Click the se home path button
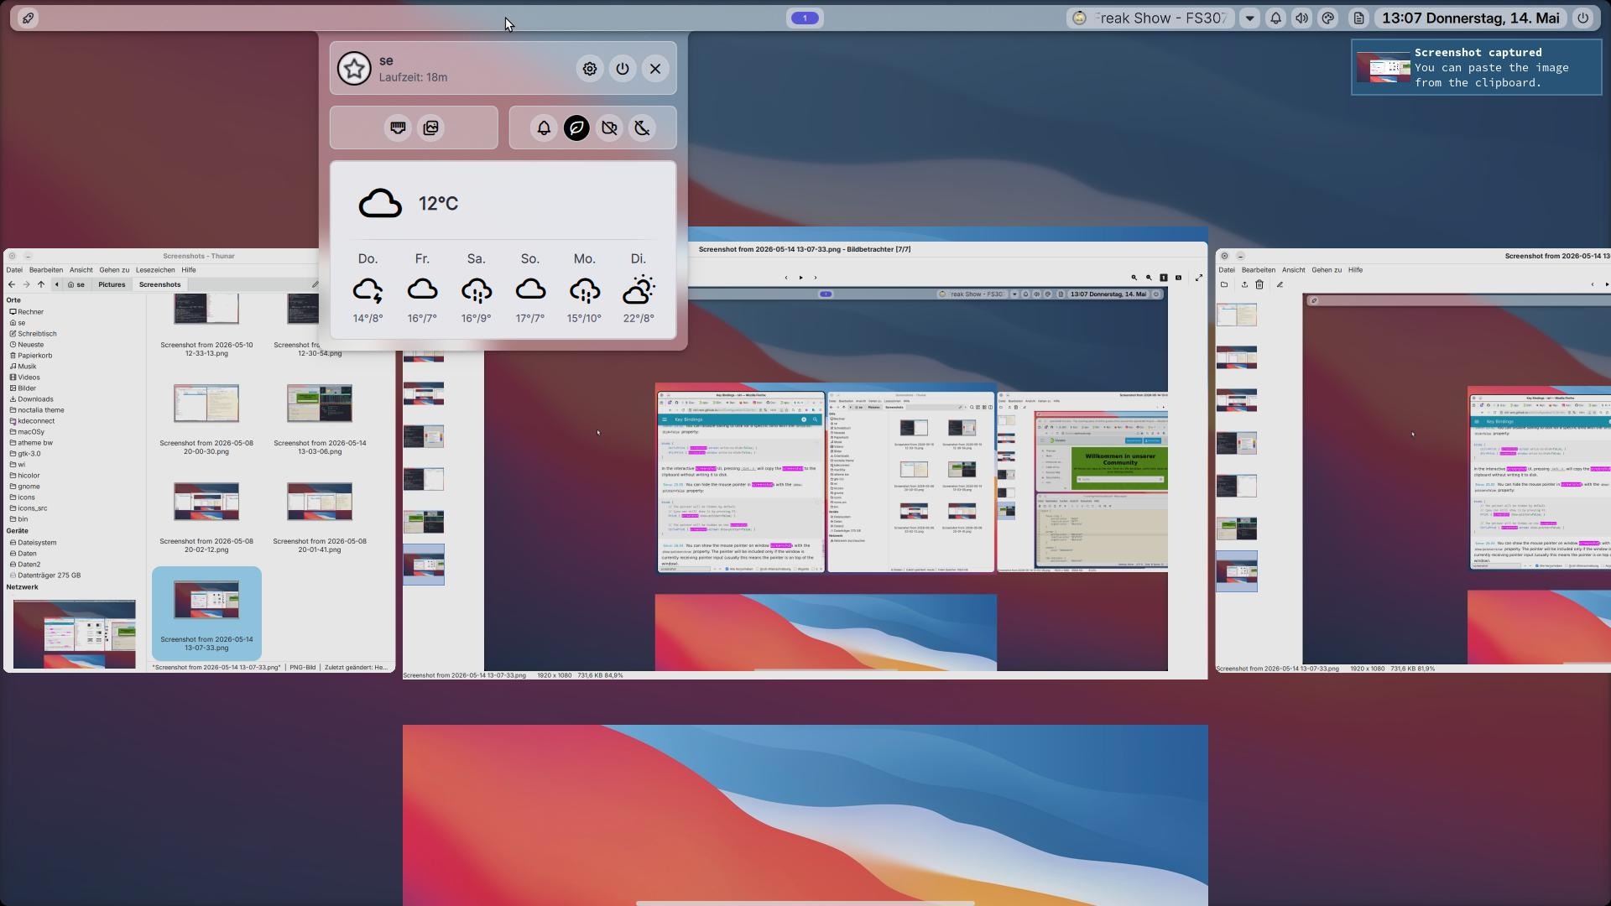The height and width of the screenshot is (906, 1611). (76, 284)
